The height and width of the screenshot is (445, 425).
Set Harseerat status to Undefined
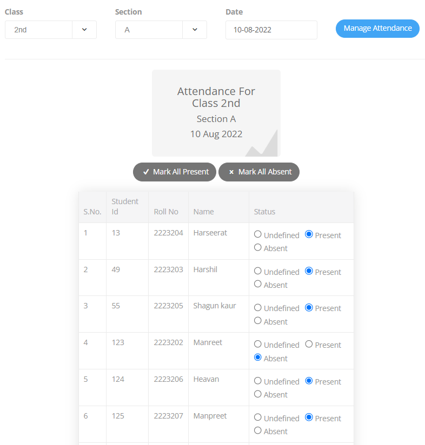pos(258,234)
